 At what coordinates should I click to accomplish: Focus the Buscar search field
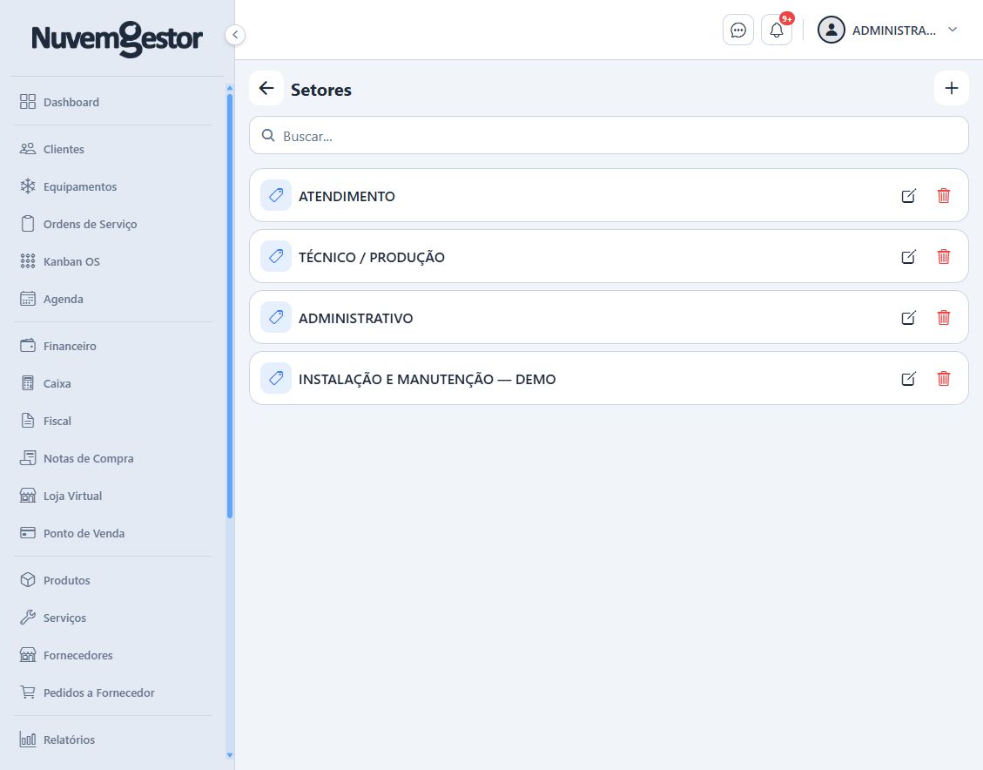click(x=609, y=135)
